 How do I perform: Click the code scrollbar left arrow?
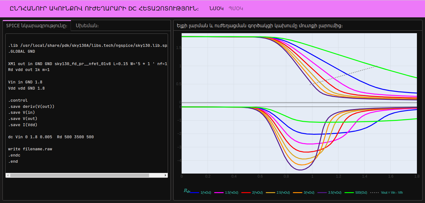click(x=8, y=175)
